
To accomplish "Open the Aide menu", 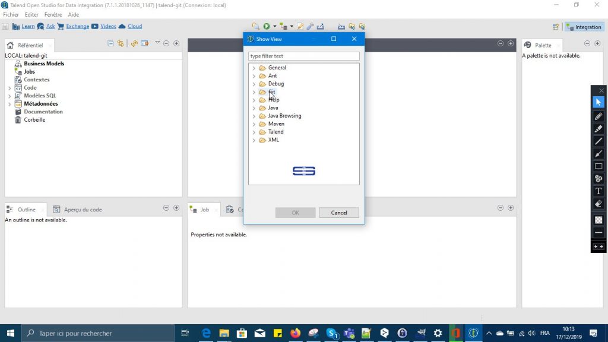I will click(73, 15).
